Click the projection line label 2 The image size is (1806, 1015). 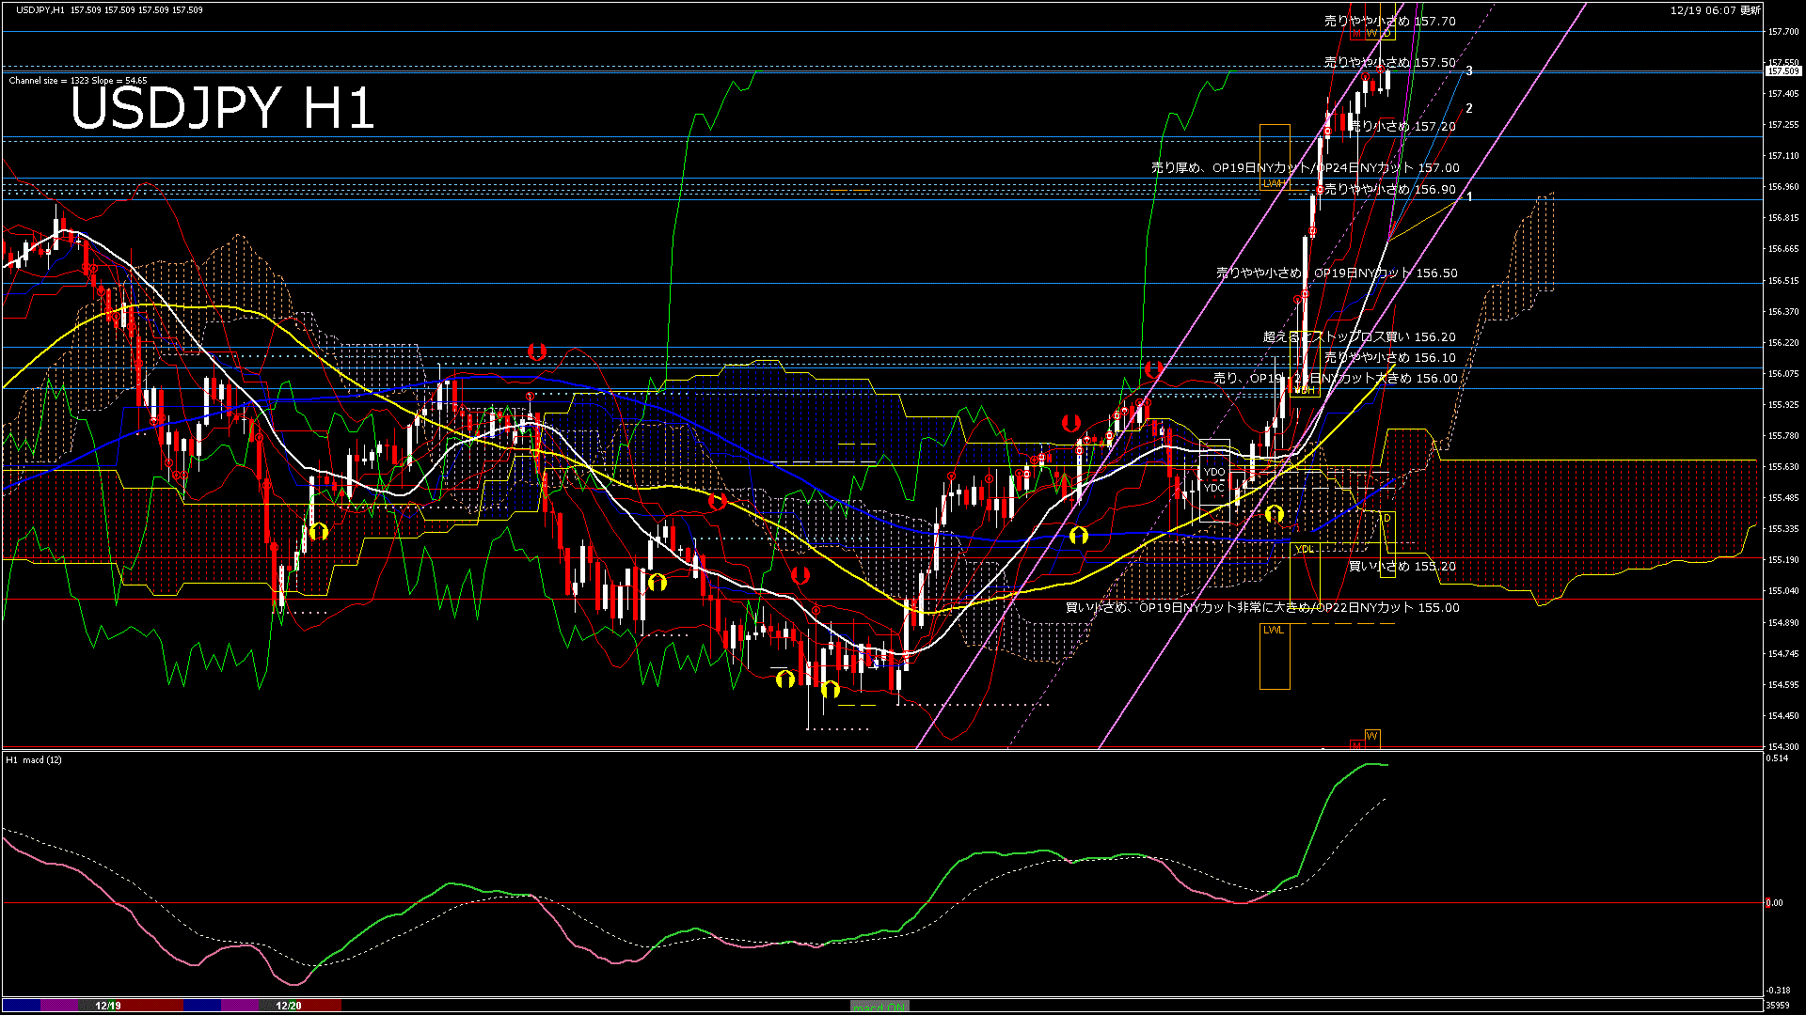click(1469, 108)
